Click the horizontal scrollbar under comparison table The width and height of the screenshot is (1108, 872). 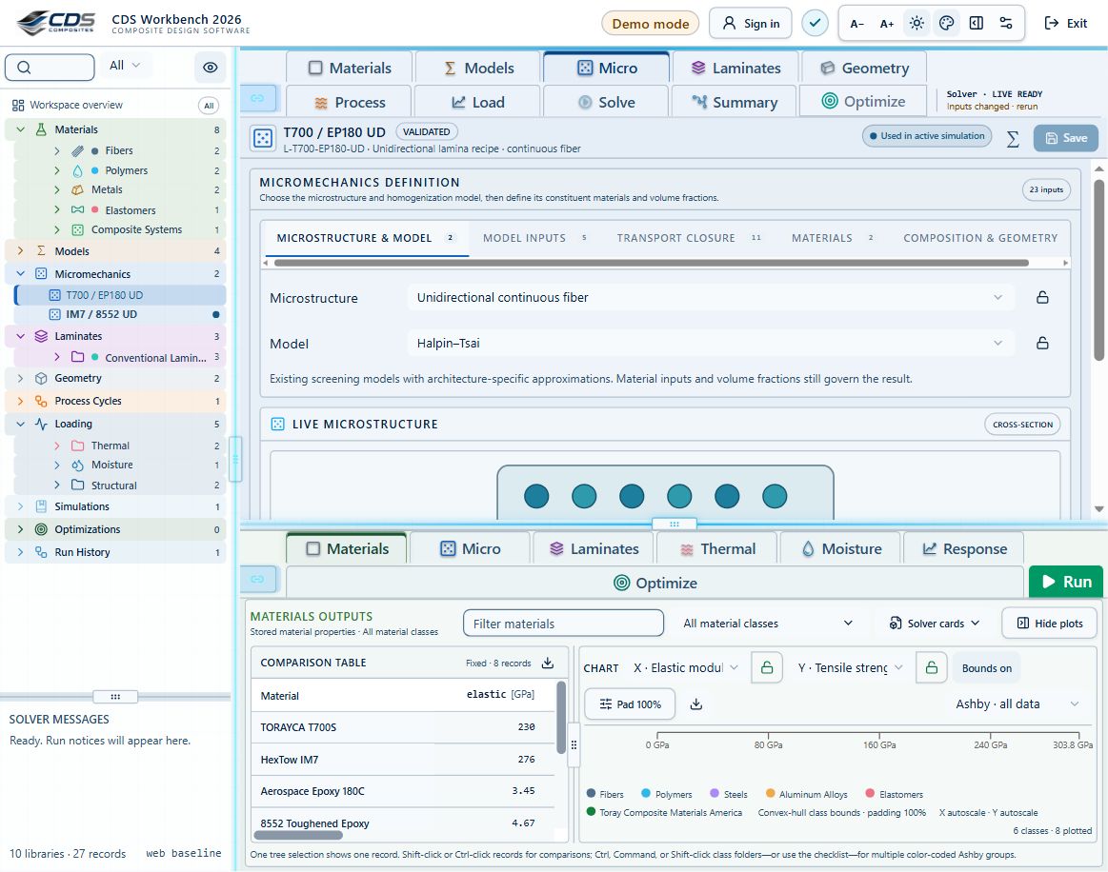click(298, 835)
